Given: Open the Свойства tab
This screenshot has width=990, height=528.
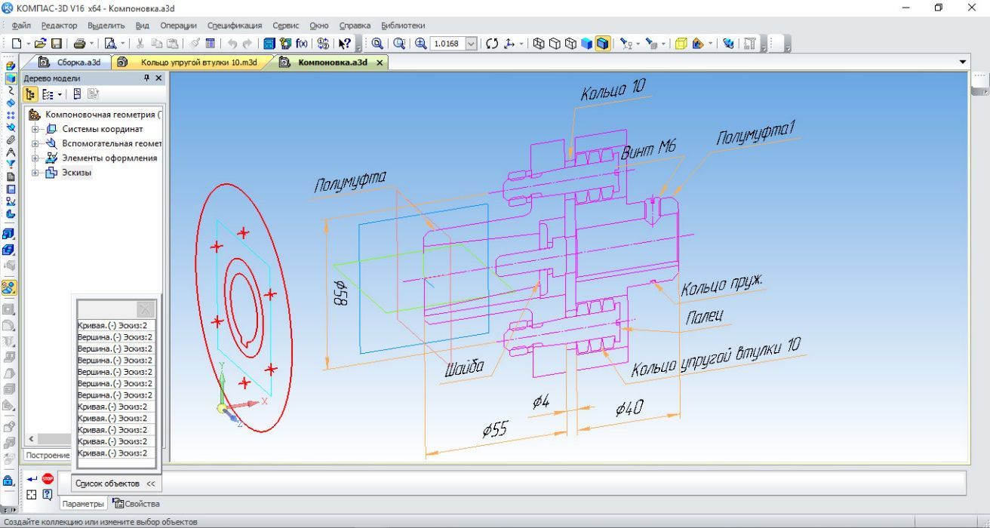Looking at the screenshot, I should 136,504.
